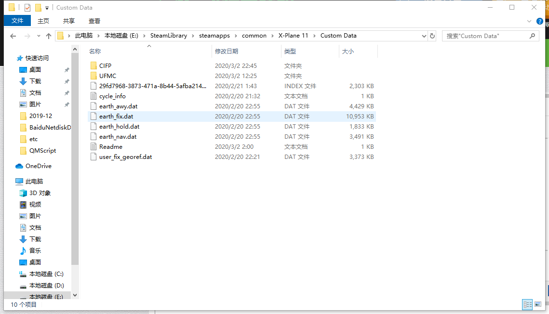Select the earth_fix.dat file

point(231,117)
